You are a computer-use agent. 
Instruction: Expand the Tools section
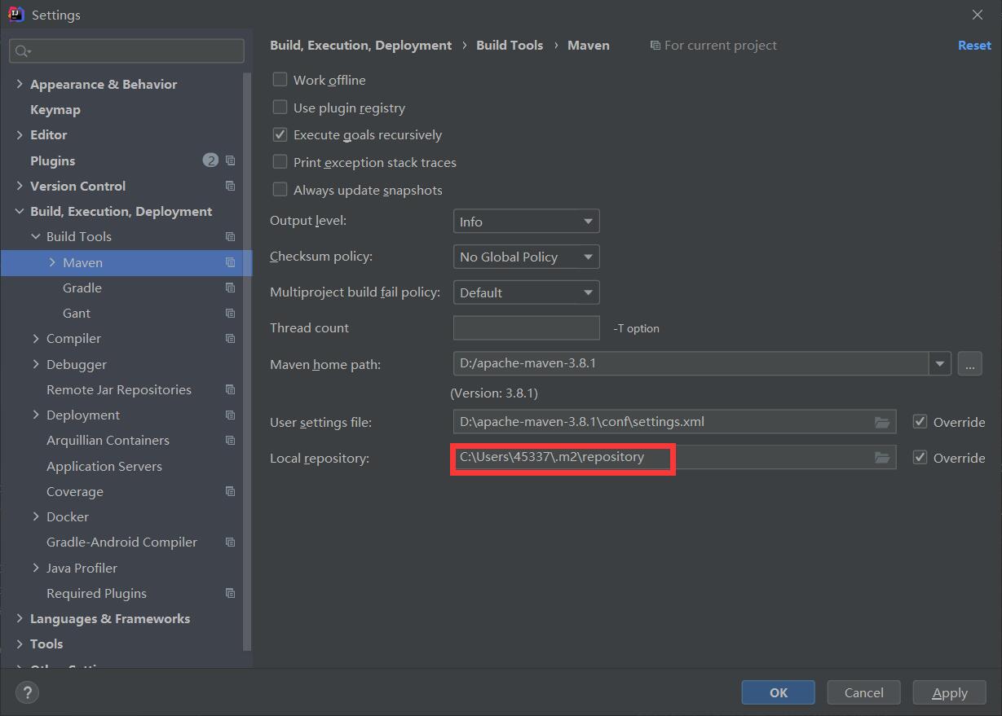pos(20,644)
